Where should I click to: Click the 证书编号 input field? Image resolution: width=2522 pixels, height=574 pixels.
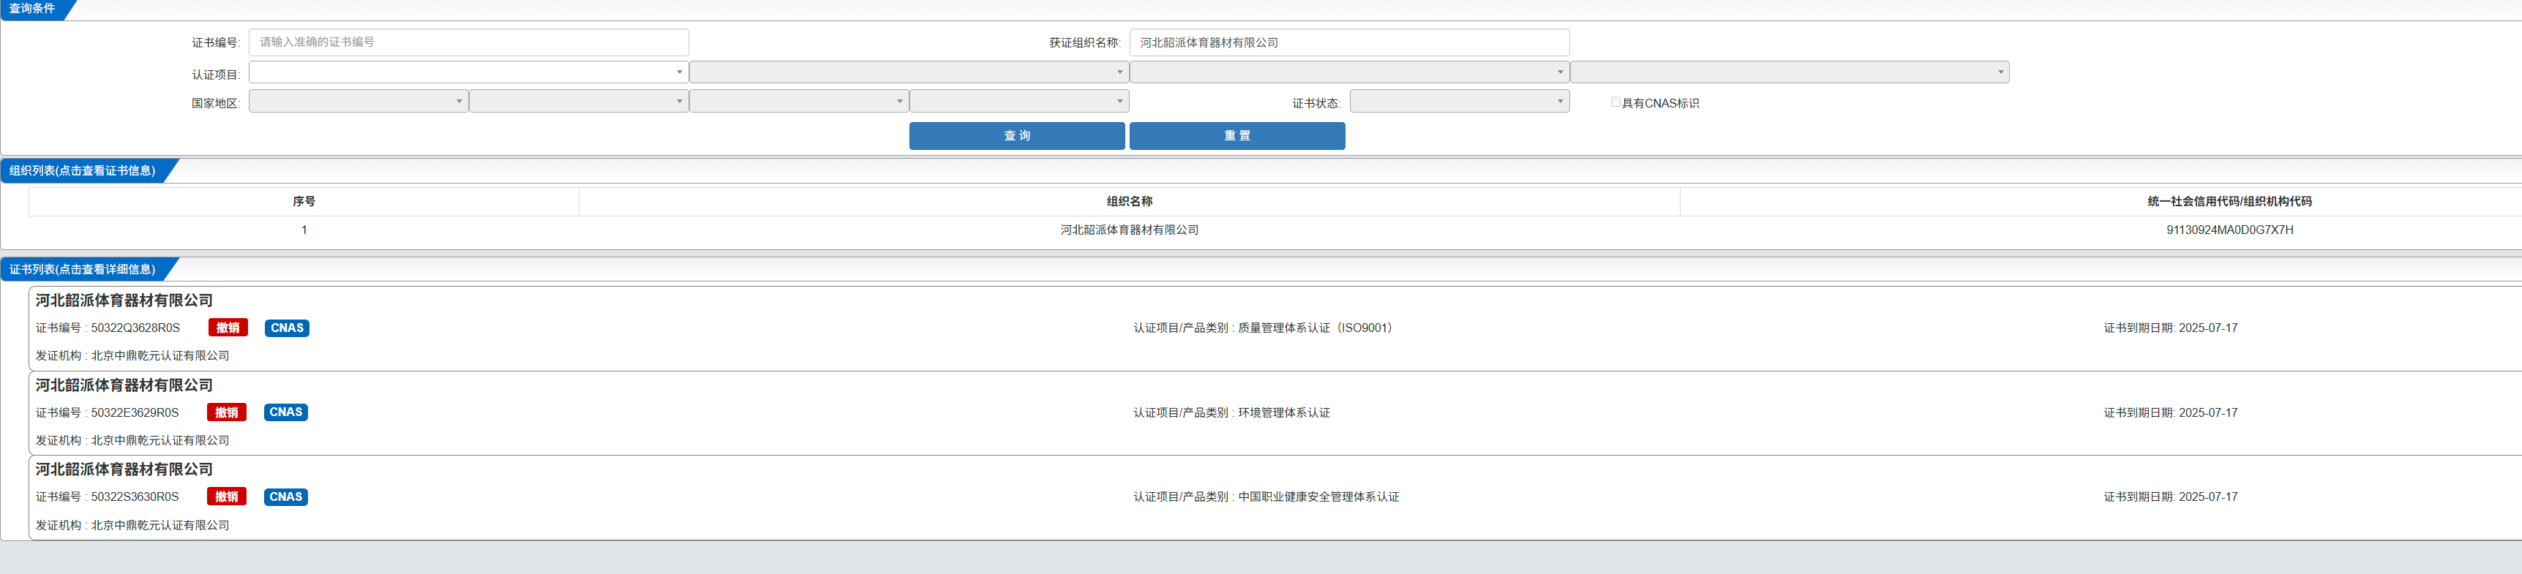(x=468, y=42)
